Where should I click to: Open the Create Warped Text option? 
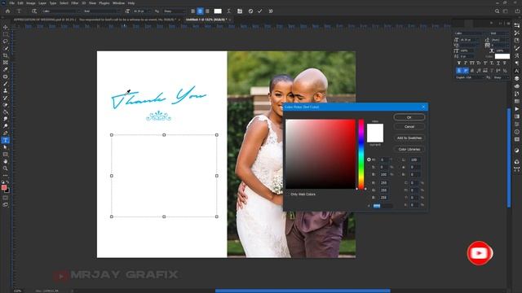coord(228,11)
